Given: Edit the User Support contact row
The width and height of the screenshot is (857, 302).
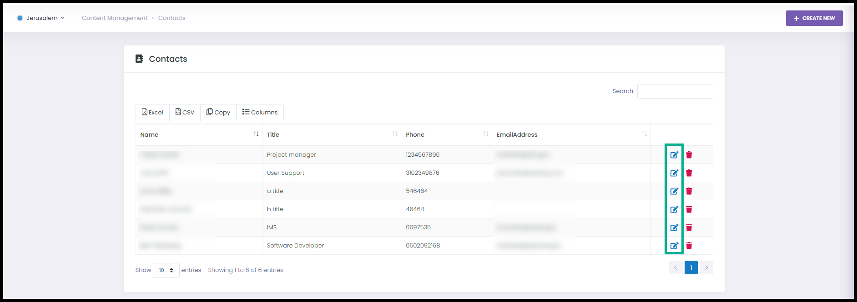Looking at the screenshot, I should [674, 173].
